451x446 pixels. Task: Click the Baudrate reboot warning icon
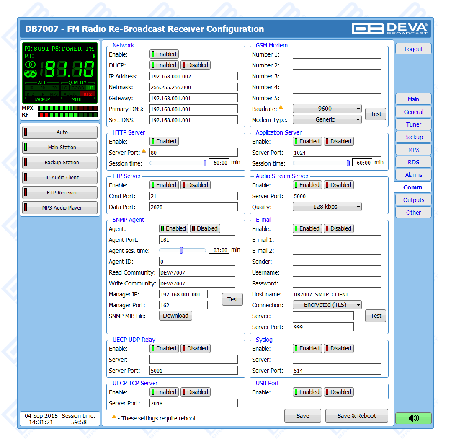click(281, 108)
